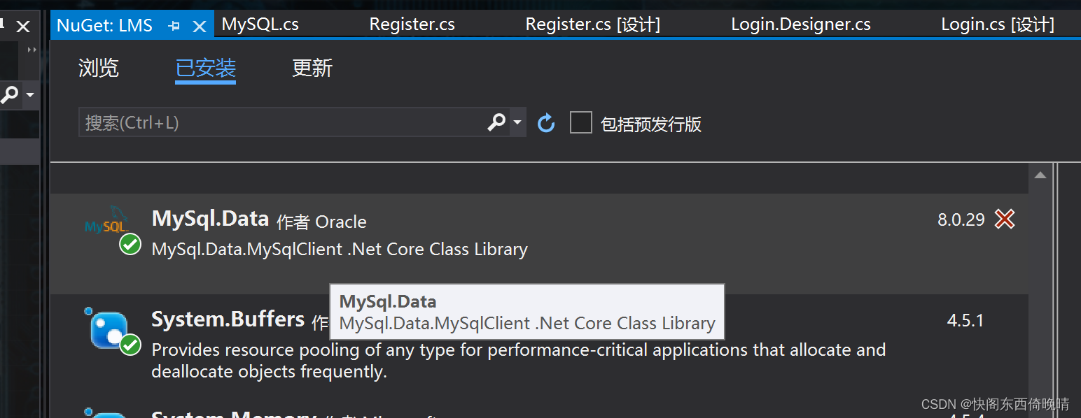This screenshot has height=418, width=1081.
Task: Select the System.Buffers package entry
Action: (x=228, y=319)
